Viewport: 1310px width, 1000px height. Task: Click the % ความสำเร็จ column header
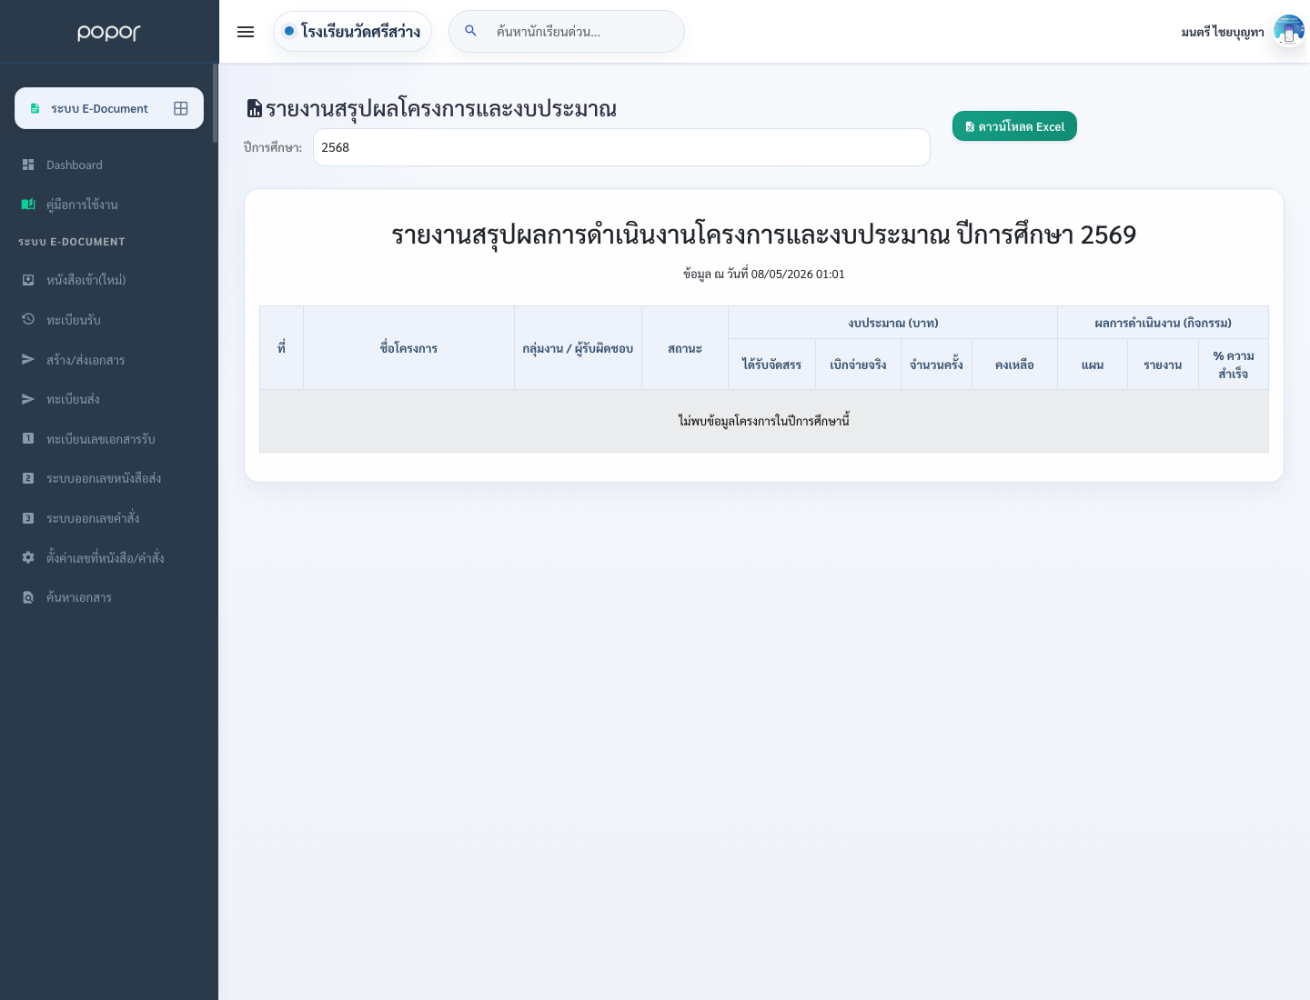tap(1234, 365)
